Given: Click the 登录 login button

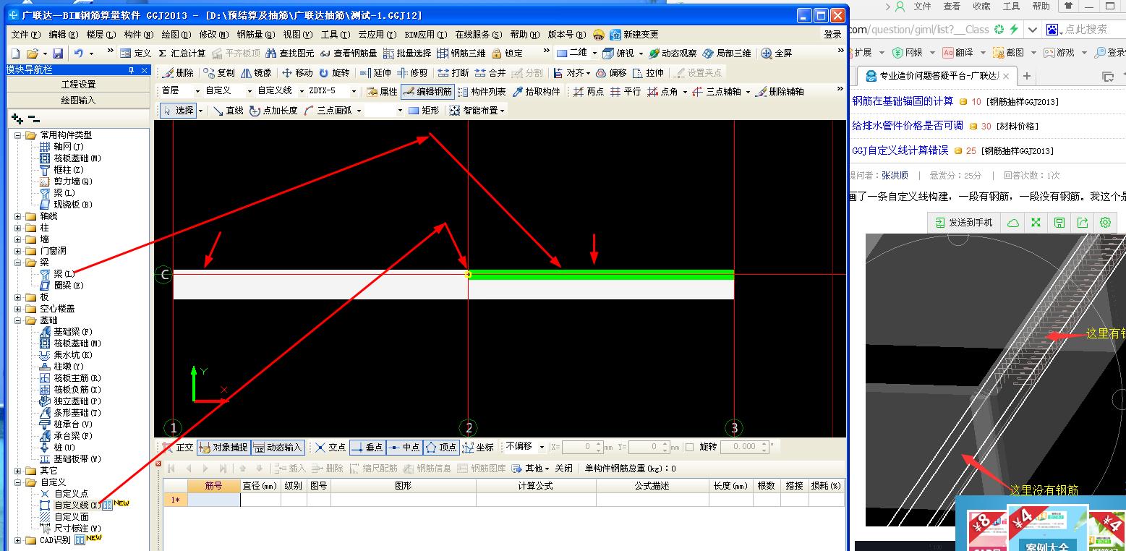Looking at the screenshot, I should point(832,35).
